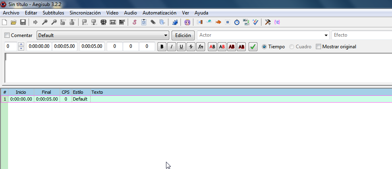
Task: Open the Shift Times tool icon
Action: (200, 22)
